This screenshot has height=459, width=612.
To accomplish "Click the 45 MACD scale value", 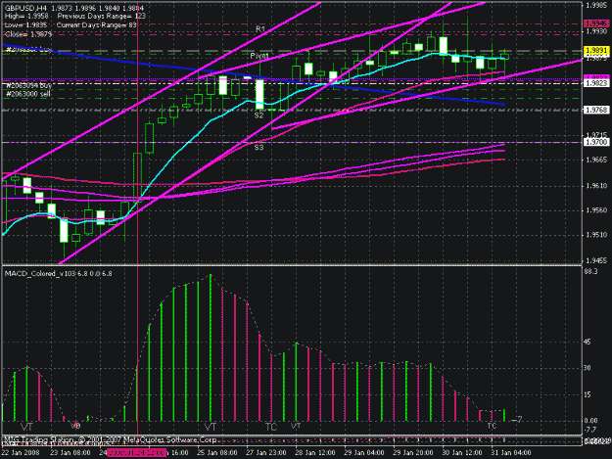I will (x=588, y=342).
